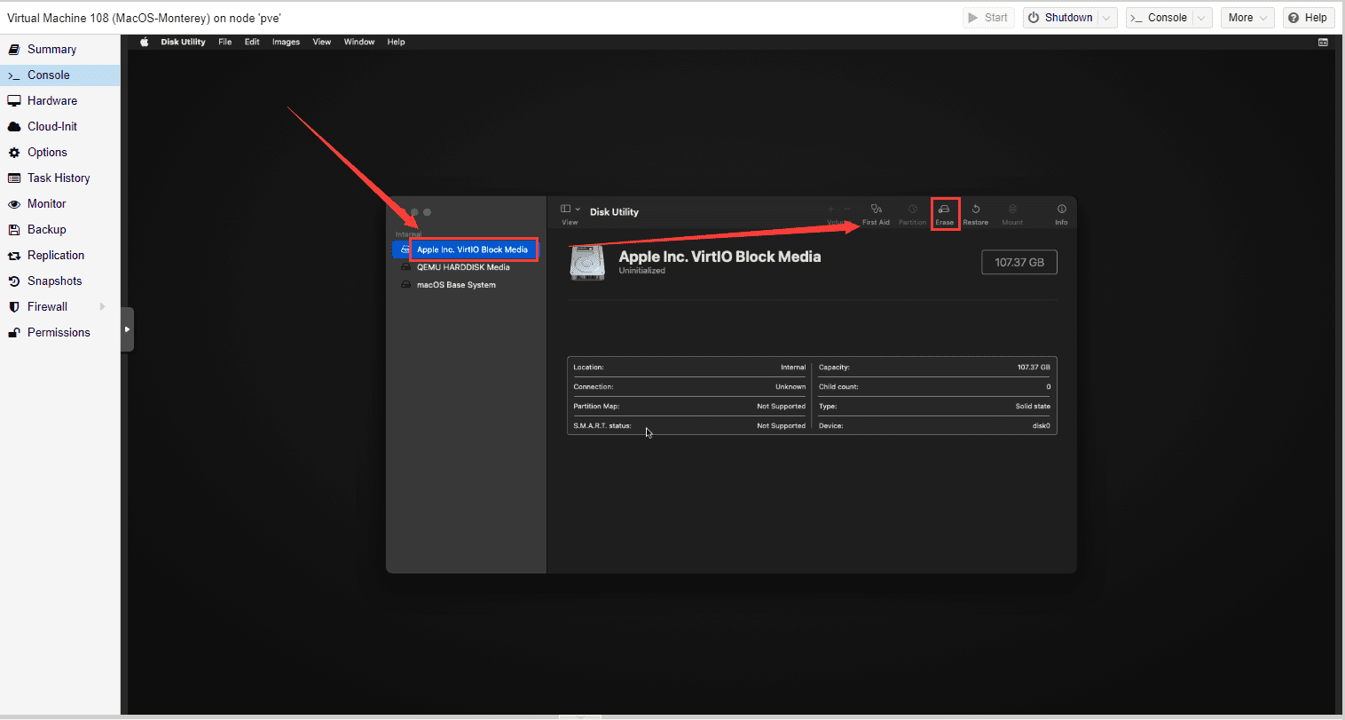Open the Permissions section

point(59,332)
